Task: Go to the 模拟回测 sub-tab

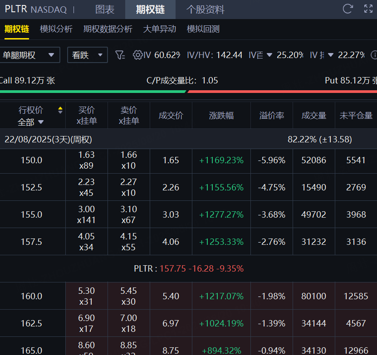Action: [x=203, y=29]
